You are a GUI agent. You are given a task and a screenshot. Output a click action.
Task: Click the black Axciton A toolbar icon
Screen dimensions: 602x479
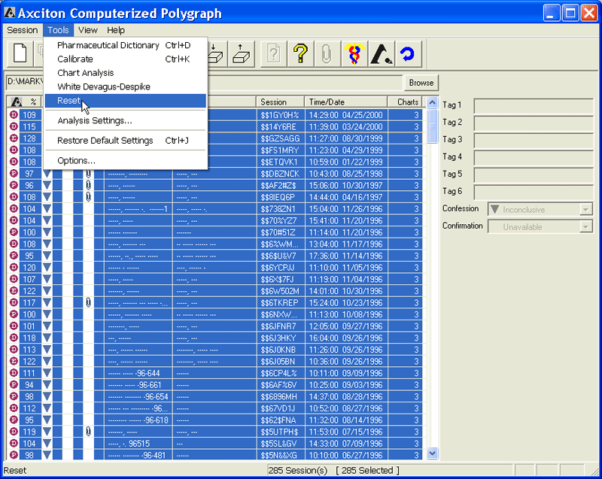click(x=381, y=53)
